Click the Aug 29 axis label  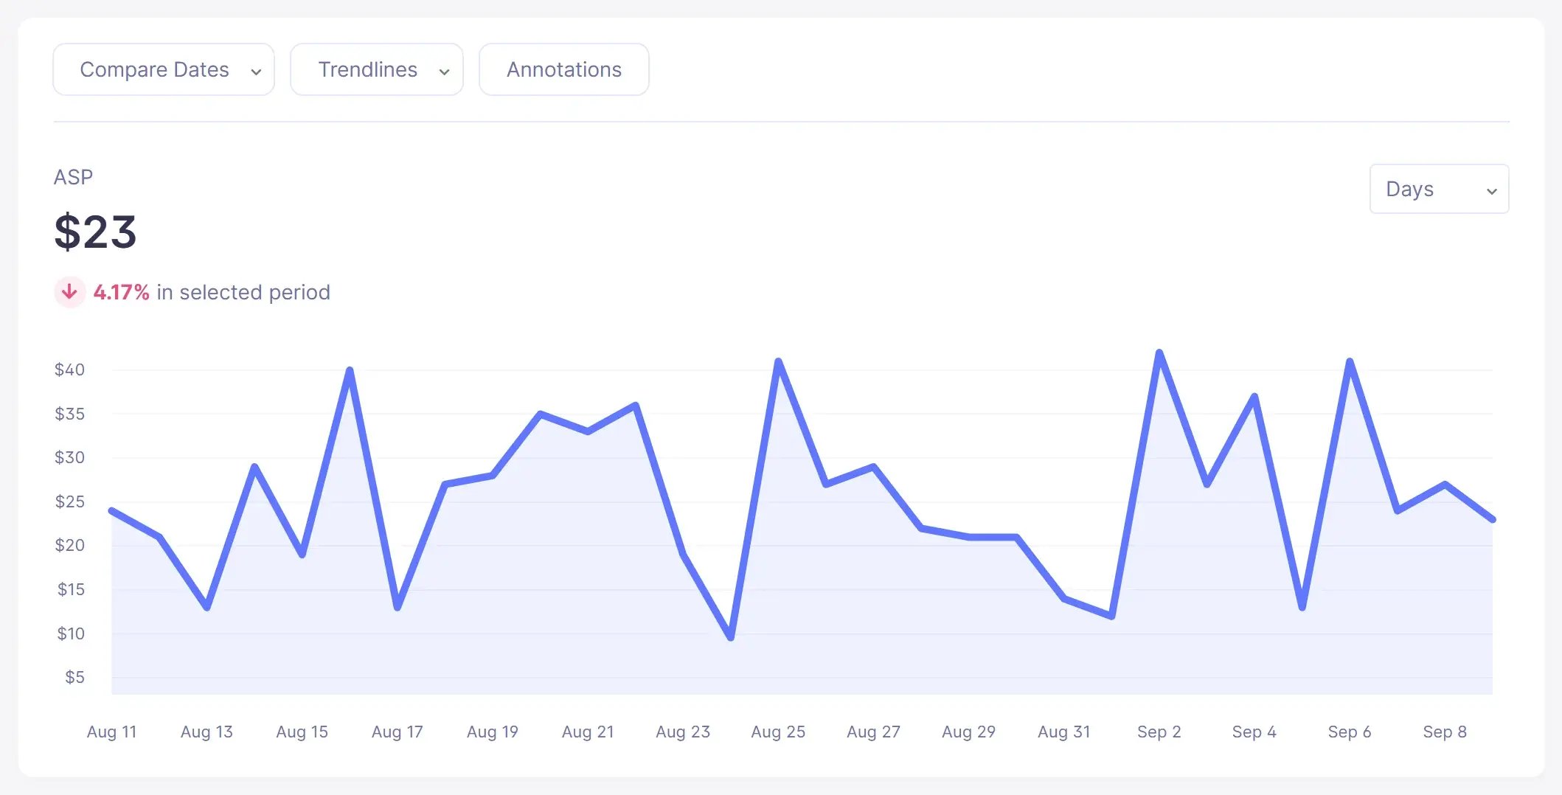pos(968,732)
